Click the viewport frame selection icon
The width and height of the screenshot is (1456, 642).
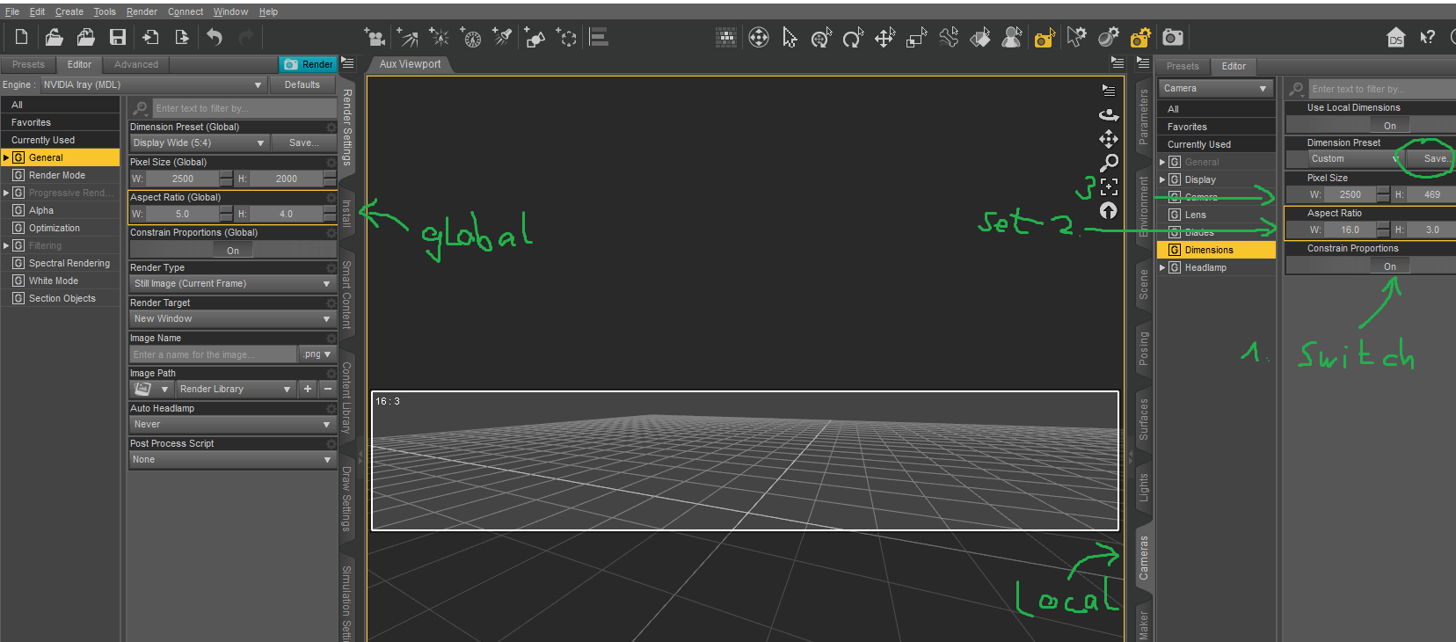[x=1109, y=186]
